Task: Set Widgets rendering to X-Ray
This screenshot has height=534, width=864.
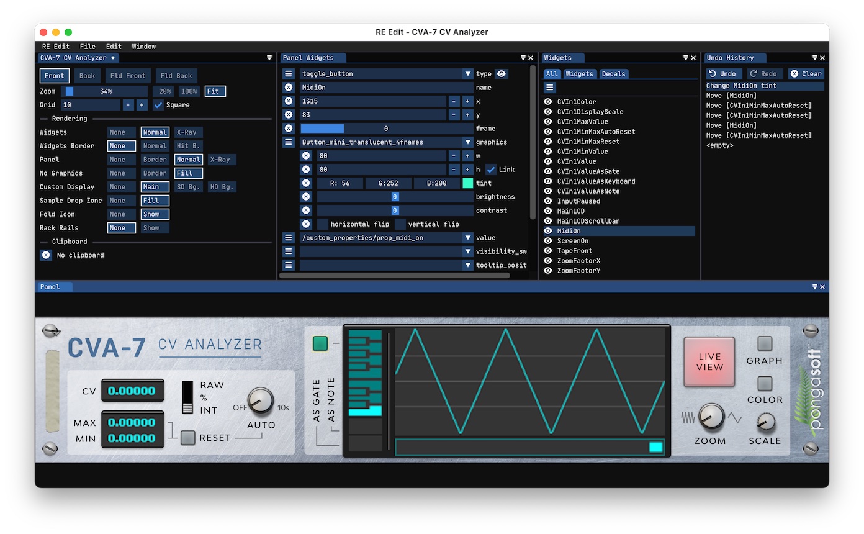Action: click(x=188, y=132)
